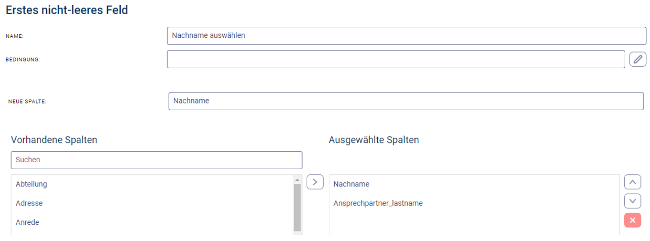Select Adresse in available columns
Image resolution: width=650 pixels, height=241 pixels.
tap(29, 203)
